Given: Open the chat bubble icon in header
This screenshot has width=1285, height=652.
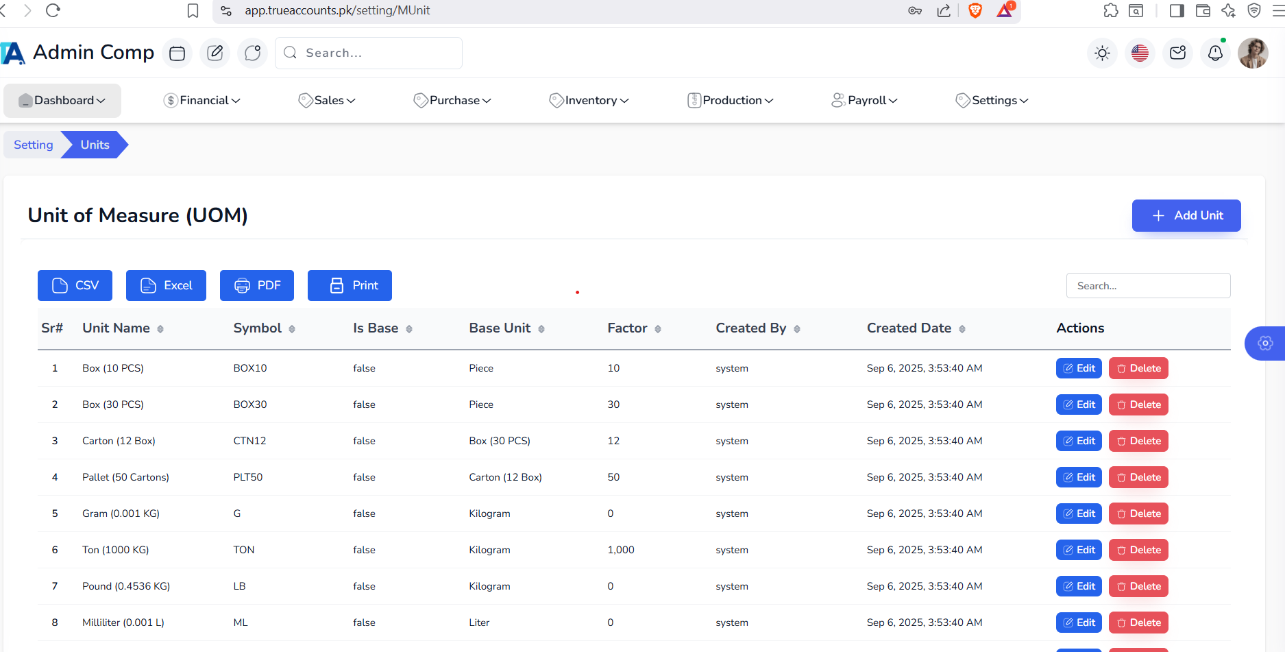Looking at the screenshot, I should click(252, 53).
